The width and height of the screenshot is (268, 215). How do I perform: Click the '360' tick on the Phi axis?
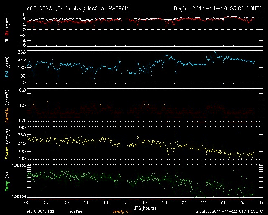point(22,52)
